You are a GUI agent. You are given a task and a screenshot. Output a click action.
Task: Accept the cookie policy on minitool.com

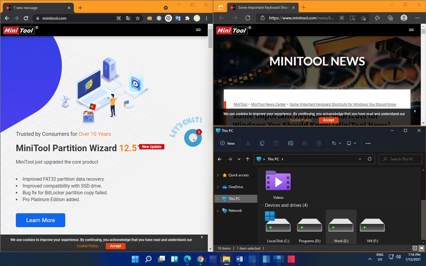(115, 246)
